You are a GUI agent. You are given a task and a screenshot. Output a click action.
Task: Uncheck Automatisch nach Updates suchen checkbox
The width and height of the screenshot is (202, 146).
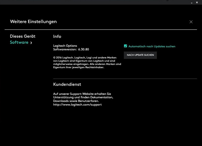(125, 46)
